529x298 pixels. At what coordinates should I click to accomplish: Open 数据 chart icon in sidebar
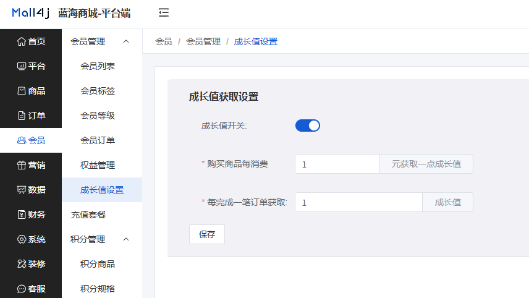coord(21,190)
